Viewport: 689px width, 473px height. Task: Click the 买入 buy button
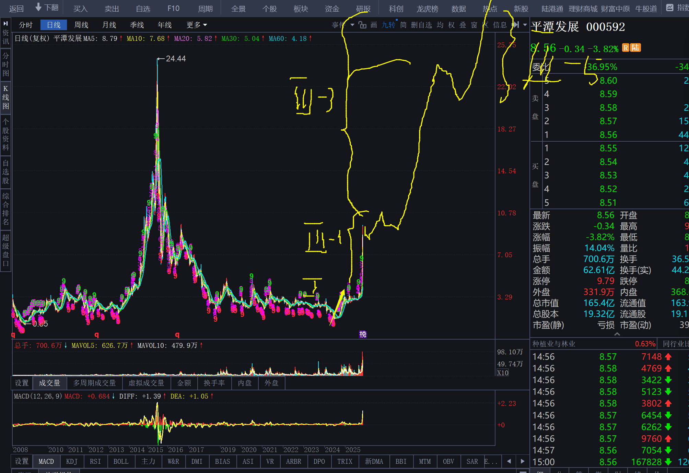pos(81,9)
